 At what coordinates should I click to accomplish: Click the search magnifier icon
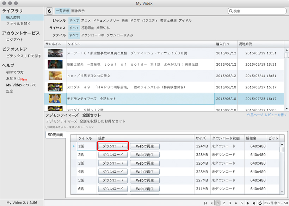click(x=231, y=11)
